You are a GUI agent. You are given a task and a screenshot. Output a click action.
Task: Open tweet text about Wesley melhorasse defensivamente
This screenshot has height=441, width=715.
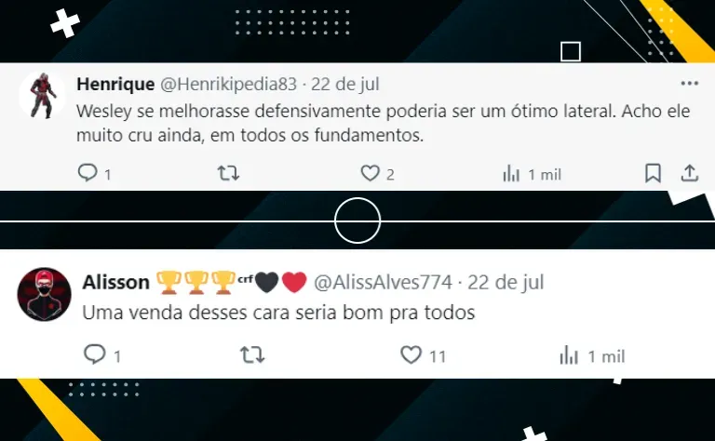(x=383, y=123)
